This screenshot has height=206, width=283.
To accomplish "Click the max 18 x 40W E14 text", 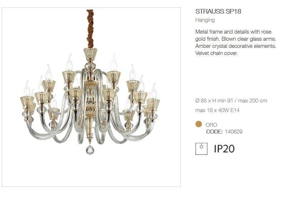I will (217, 110).
